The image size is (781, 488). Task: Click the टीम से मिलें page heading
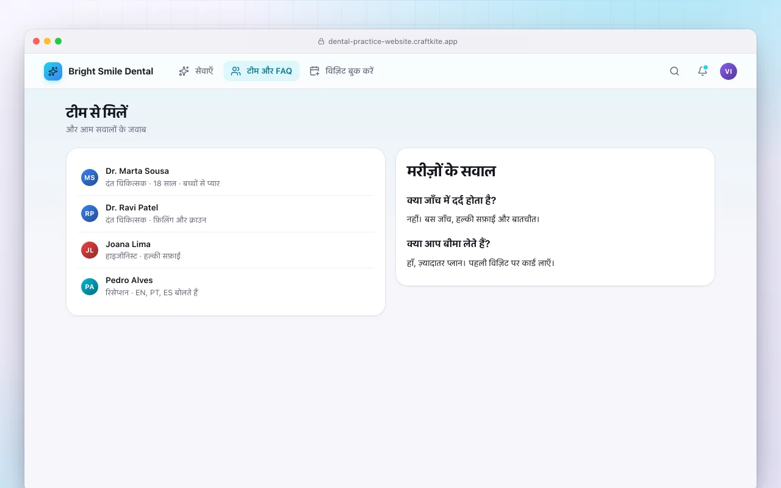pos(96,113)
